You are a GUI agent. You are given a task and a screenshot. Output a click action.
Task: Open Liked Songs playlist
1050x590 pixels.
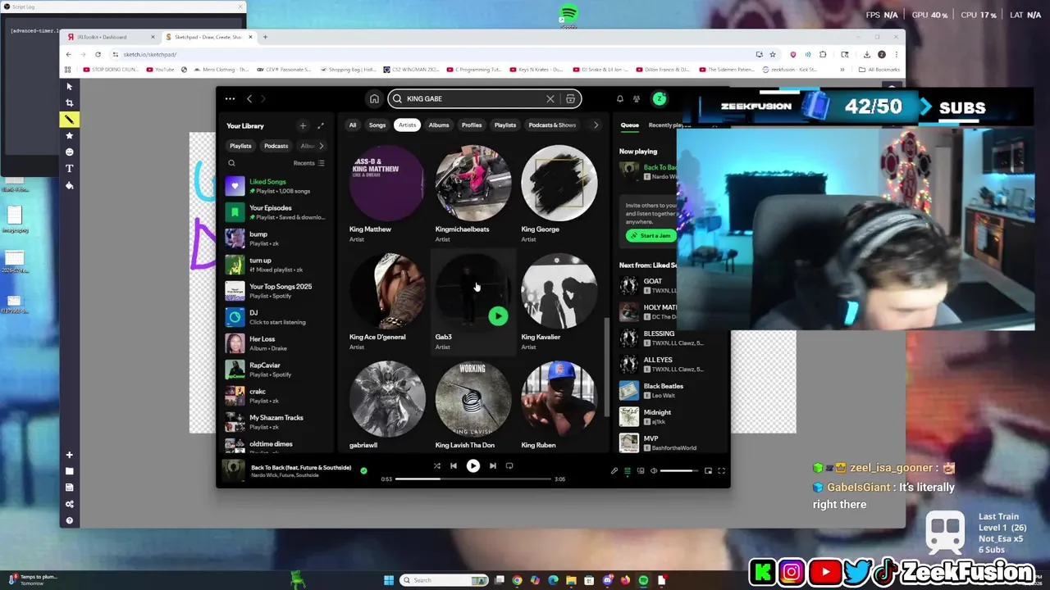[x=276, y=186]
